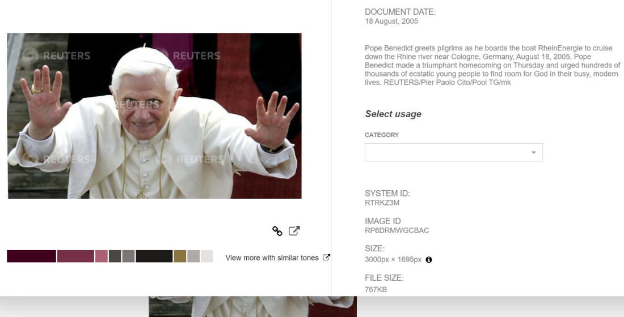The image size is (624, 317).
Task: Click View more with similar tones
Action: coord(272,258)
